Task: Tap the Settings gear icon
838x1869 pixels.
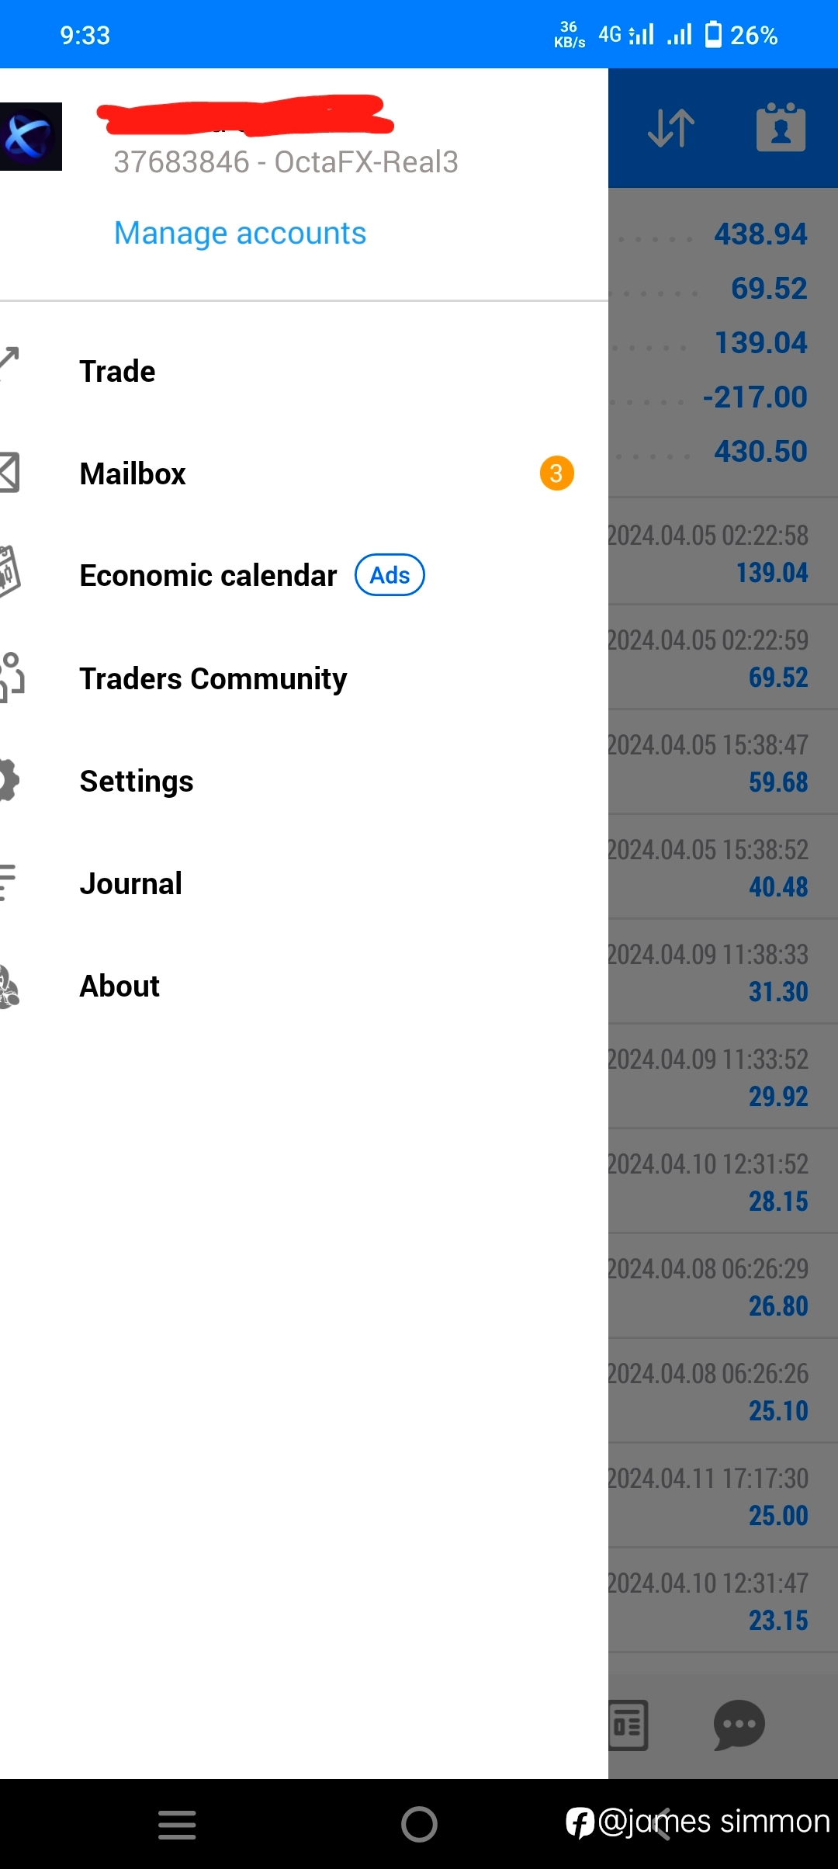Action: [9, 780]
